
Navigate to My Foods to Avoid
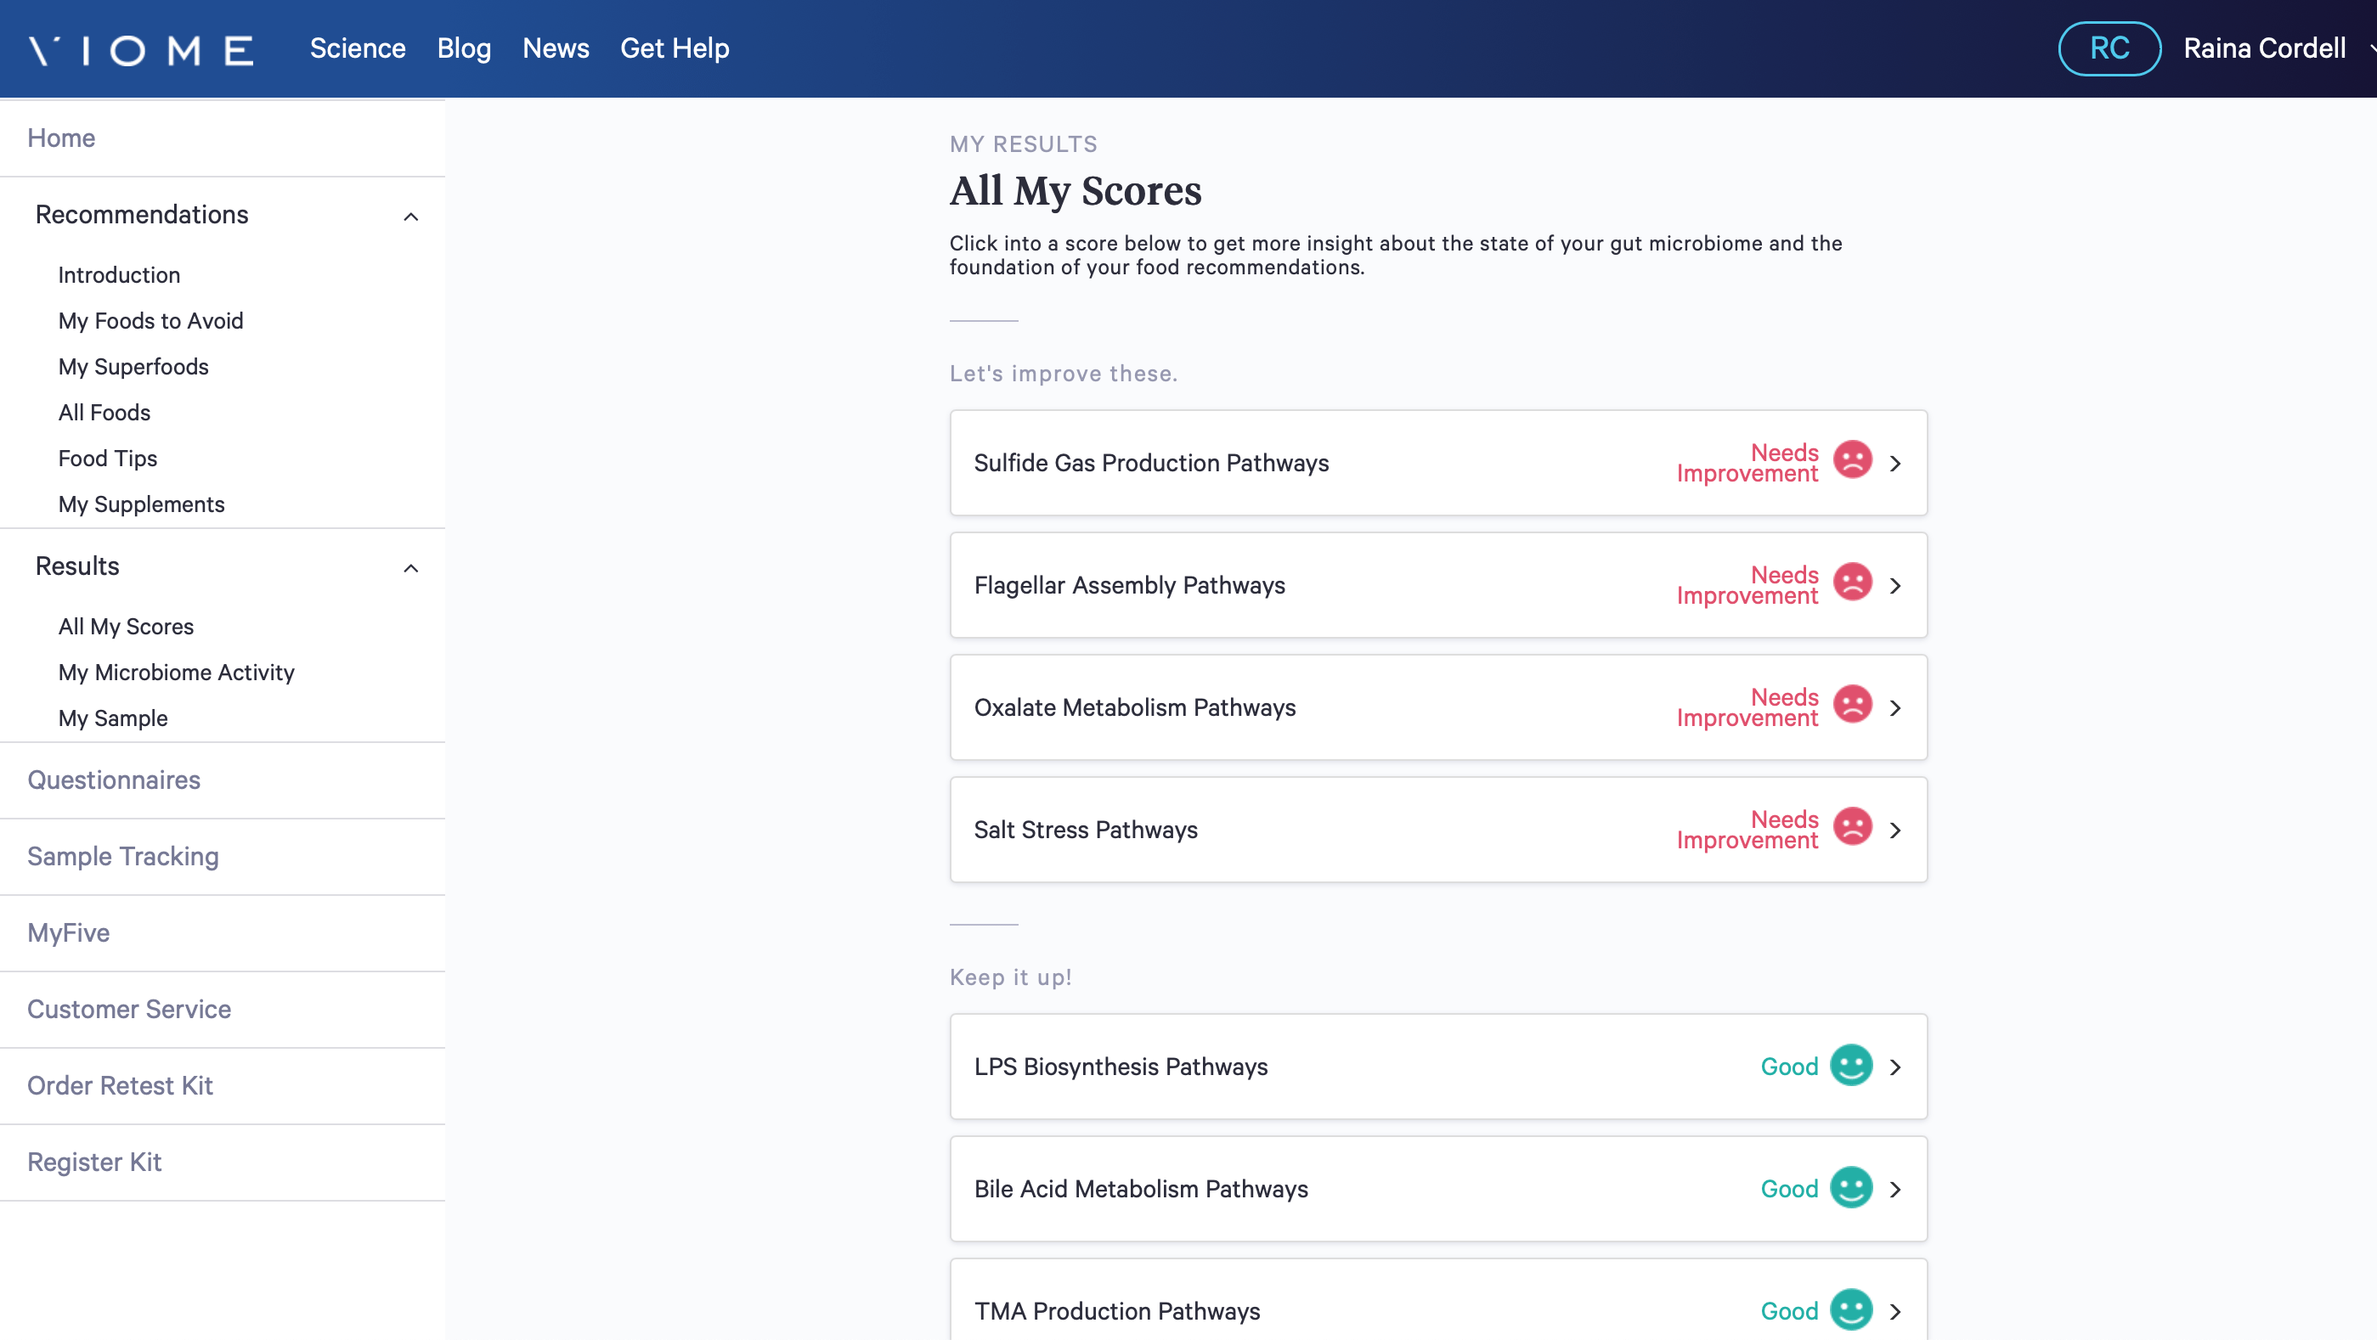tap(150, 320)
